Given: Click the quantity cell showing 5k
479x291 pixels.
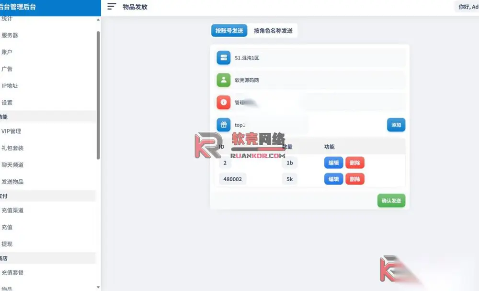Looking at the screenshot, I should click(290, 179).
